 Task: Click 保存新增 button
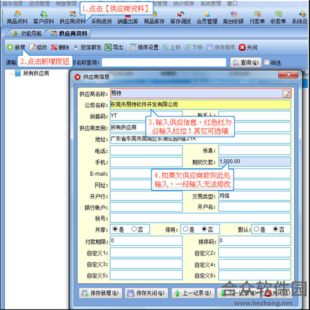pyautogui.click(x=101, y=293)
